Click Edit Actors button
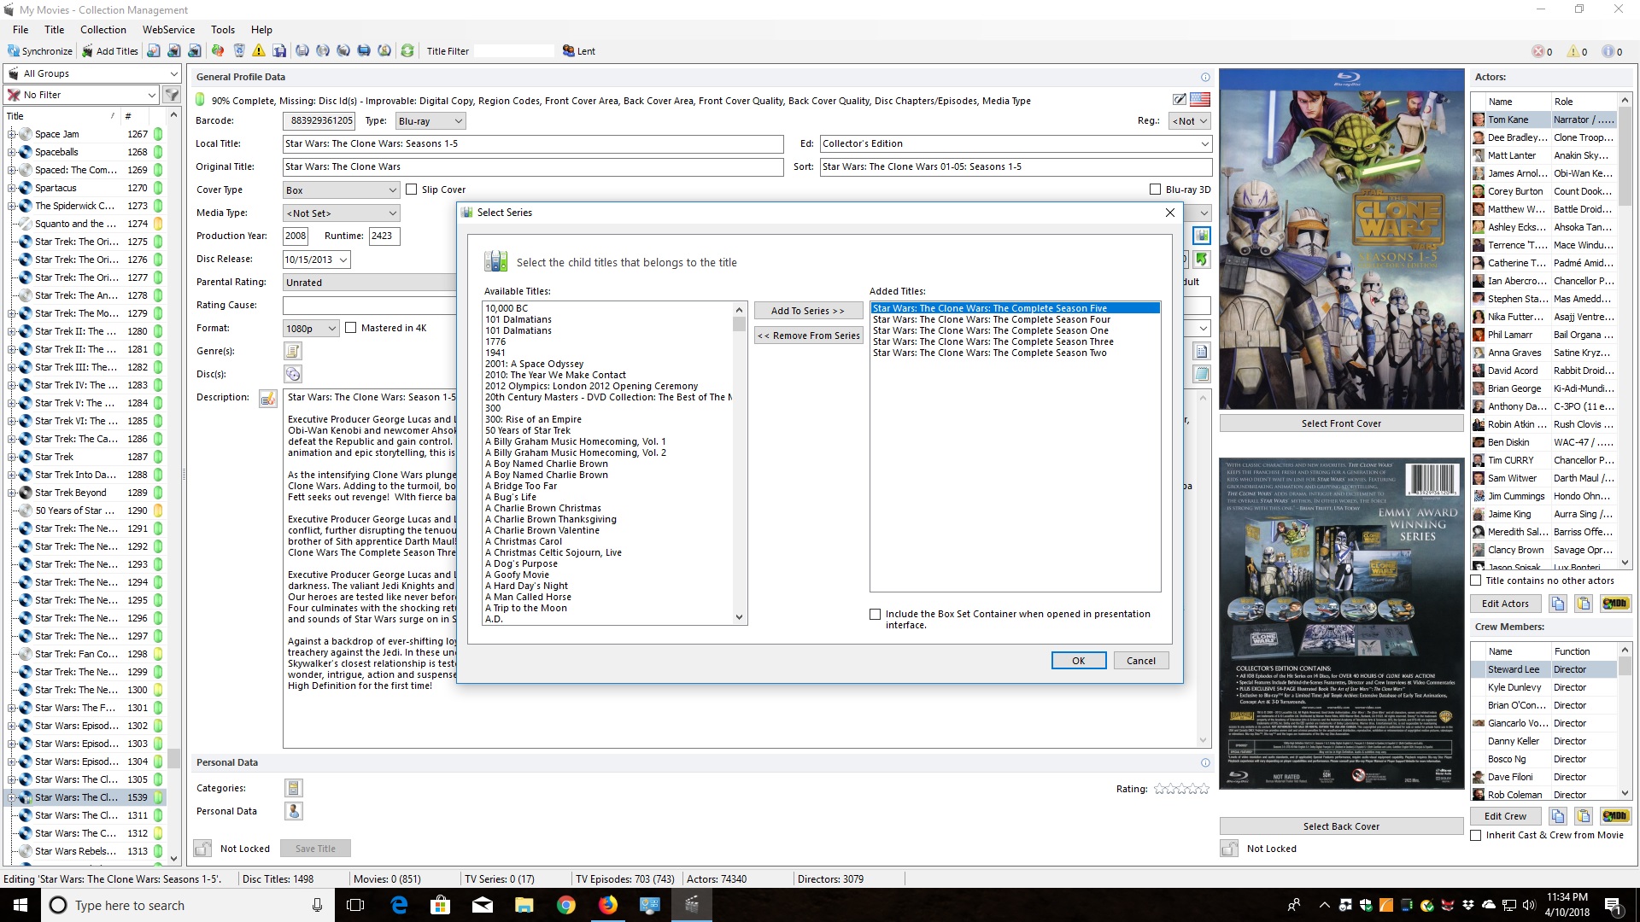 [x=1505, y=604]
